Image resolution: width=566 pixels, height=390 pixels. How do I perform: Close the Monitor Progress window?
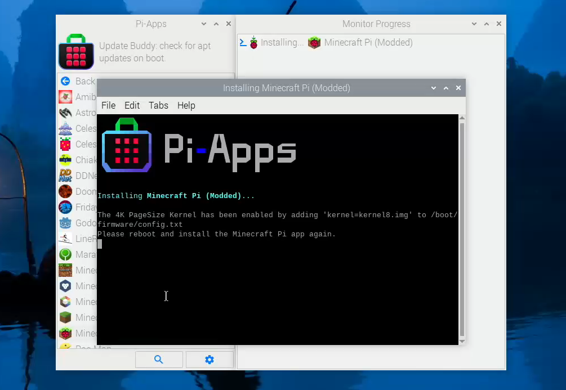(499, 24)
